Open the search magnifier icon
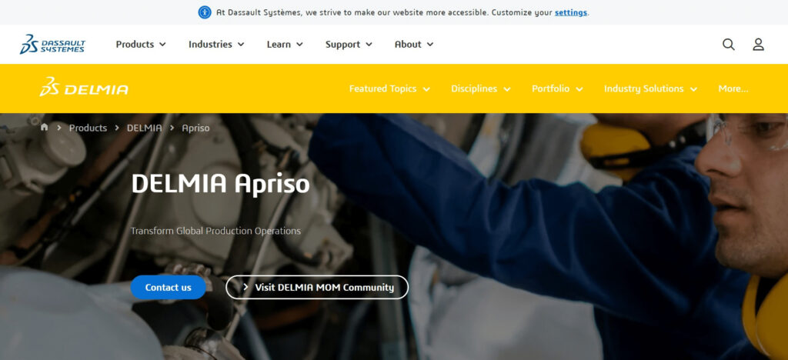788x360 pixels. click(x=728, y=44)
